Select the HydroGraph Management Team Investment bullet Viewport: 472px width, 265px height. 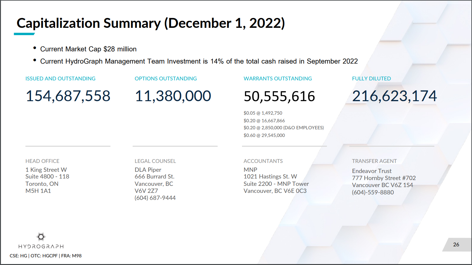[199, 61]
